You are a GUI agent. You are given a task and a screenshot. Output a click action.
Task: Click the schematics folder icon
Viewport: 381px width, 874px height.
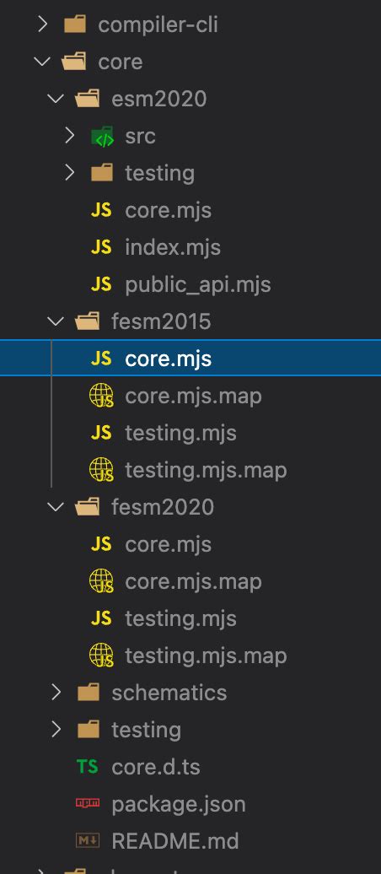coord(88,693)
